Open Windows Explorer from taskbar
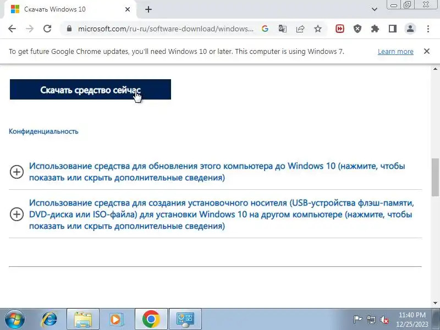 point(83,319)
